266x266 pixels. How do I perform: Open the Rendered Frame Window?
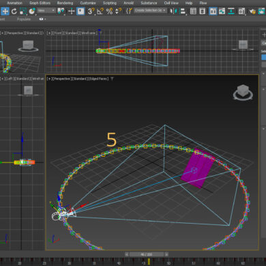261,11
